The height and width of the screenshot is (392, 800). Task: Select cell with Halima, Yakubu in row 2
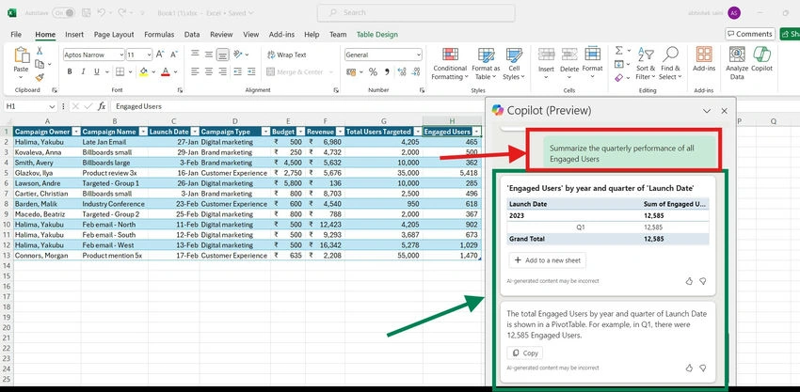[x=47, y=142]
